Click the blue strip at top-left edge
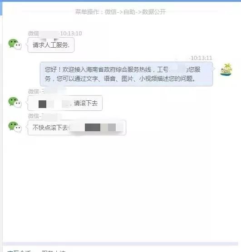241x252 pixels. pyautogui.click(x=1, y=8)
